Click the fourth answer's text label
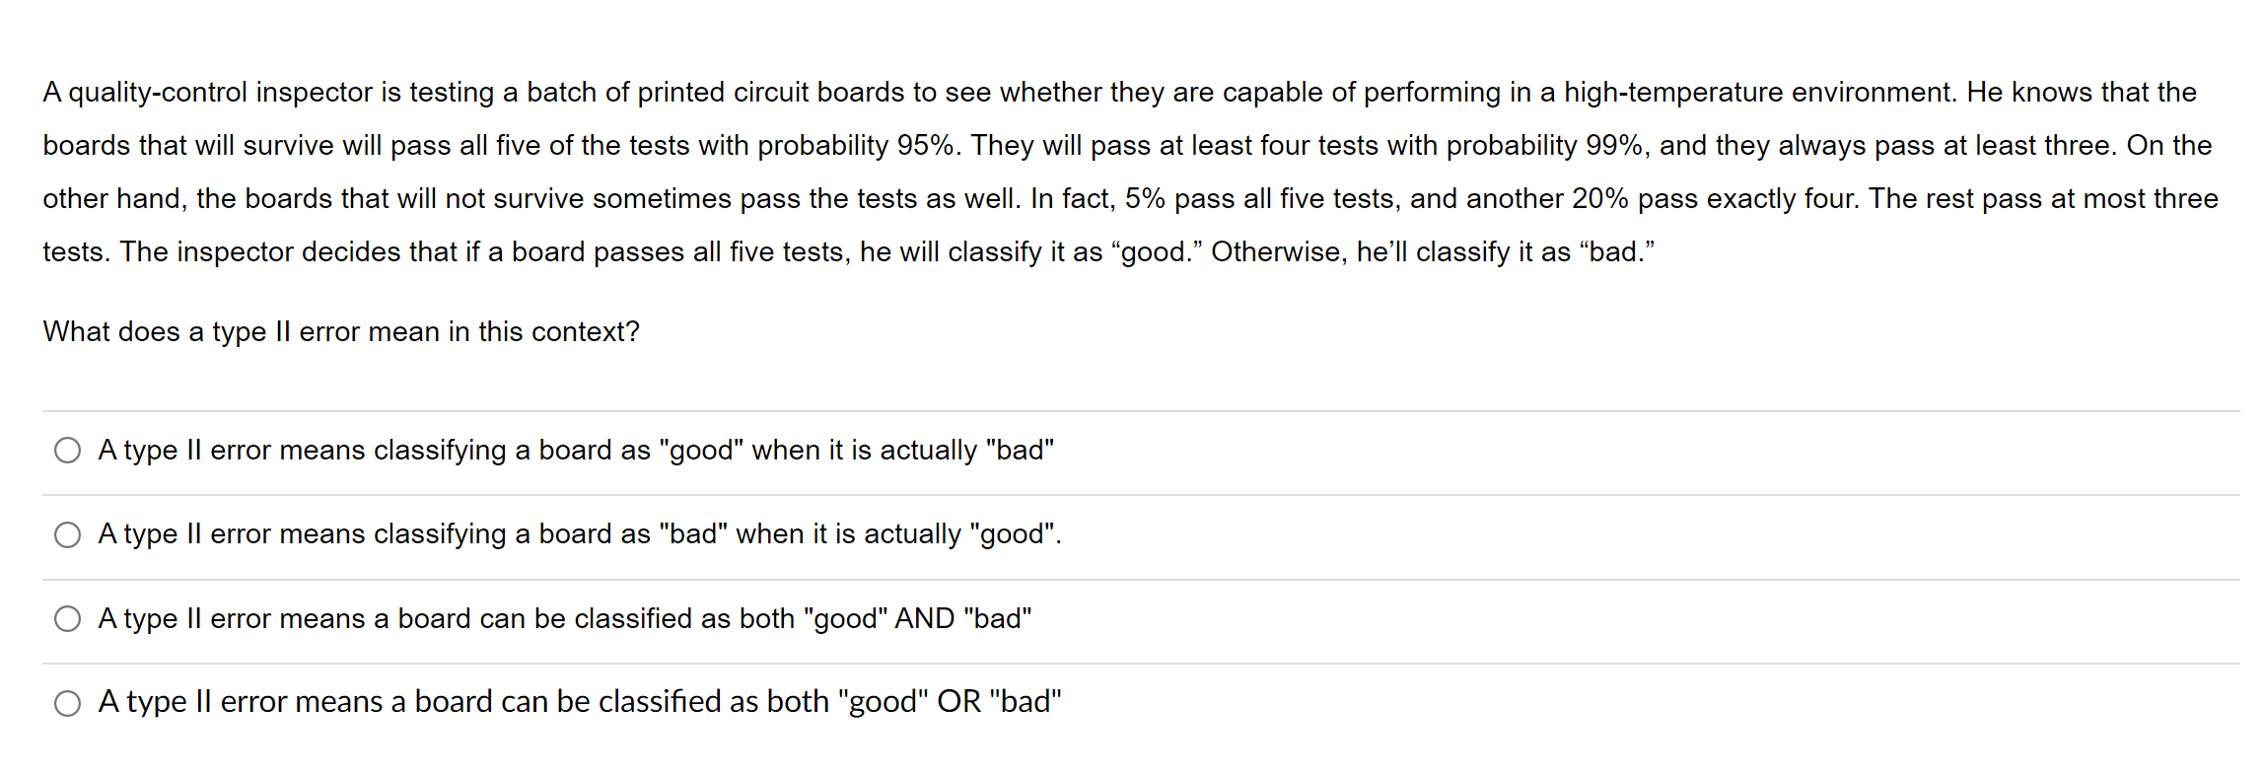This screenshot has height=775, width=2264. (579, 702)
